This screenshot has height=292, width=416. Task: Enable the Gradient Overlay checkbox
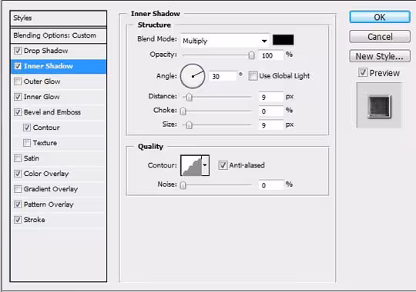point(18,189)
